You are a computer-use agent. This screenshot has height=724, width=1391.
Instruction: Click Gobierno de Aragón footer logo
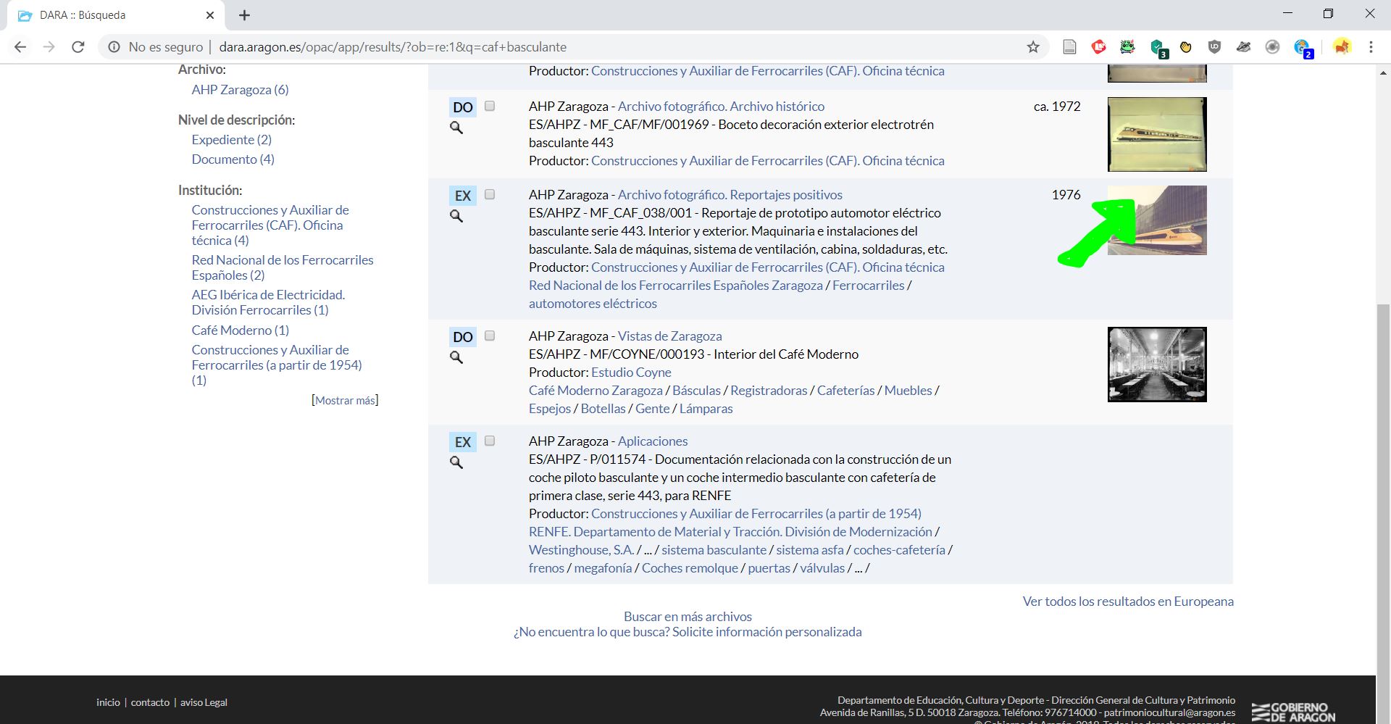1294,712
